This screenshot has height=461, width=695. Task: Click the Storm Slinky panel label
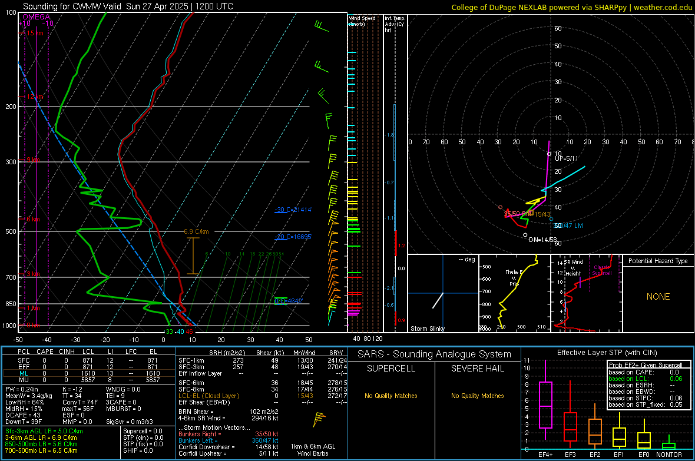(428, 329)
